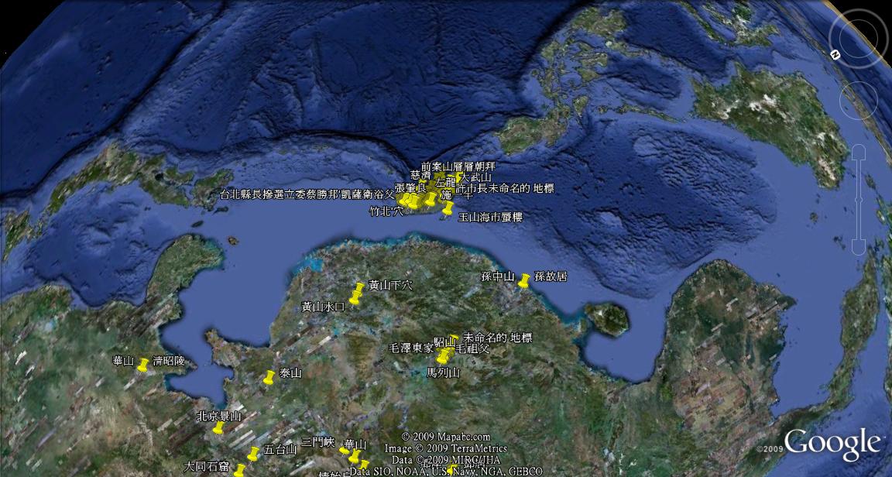Select the pushpin under the 北京景山 label
The height and width of the screenshot is (477, 892).
coord(218,427)
